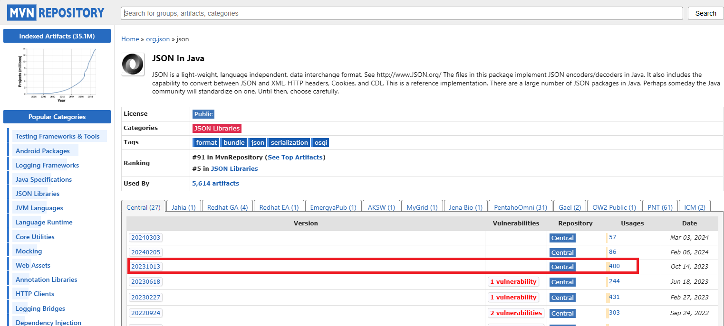Open org.json breadcrumb link
The height and width of the screenshot is (326, 724).
pyautogui.click(x=158, y=39)
